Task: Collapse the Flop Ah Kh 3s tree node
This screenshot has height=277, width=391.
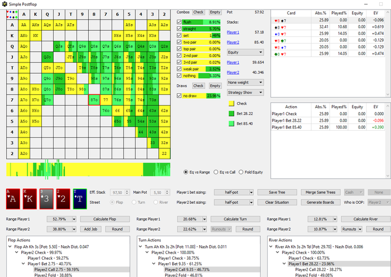Action: [x=10, y=247]
